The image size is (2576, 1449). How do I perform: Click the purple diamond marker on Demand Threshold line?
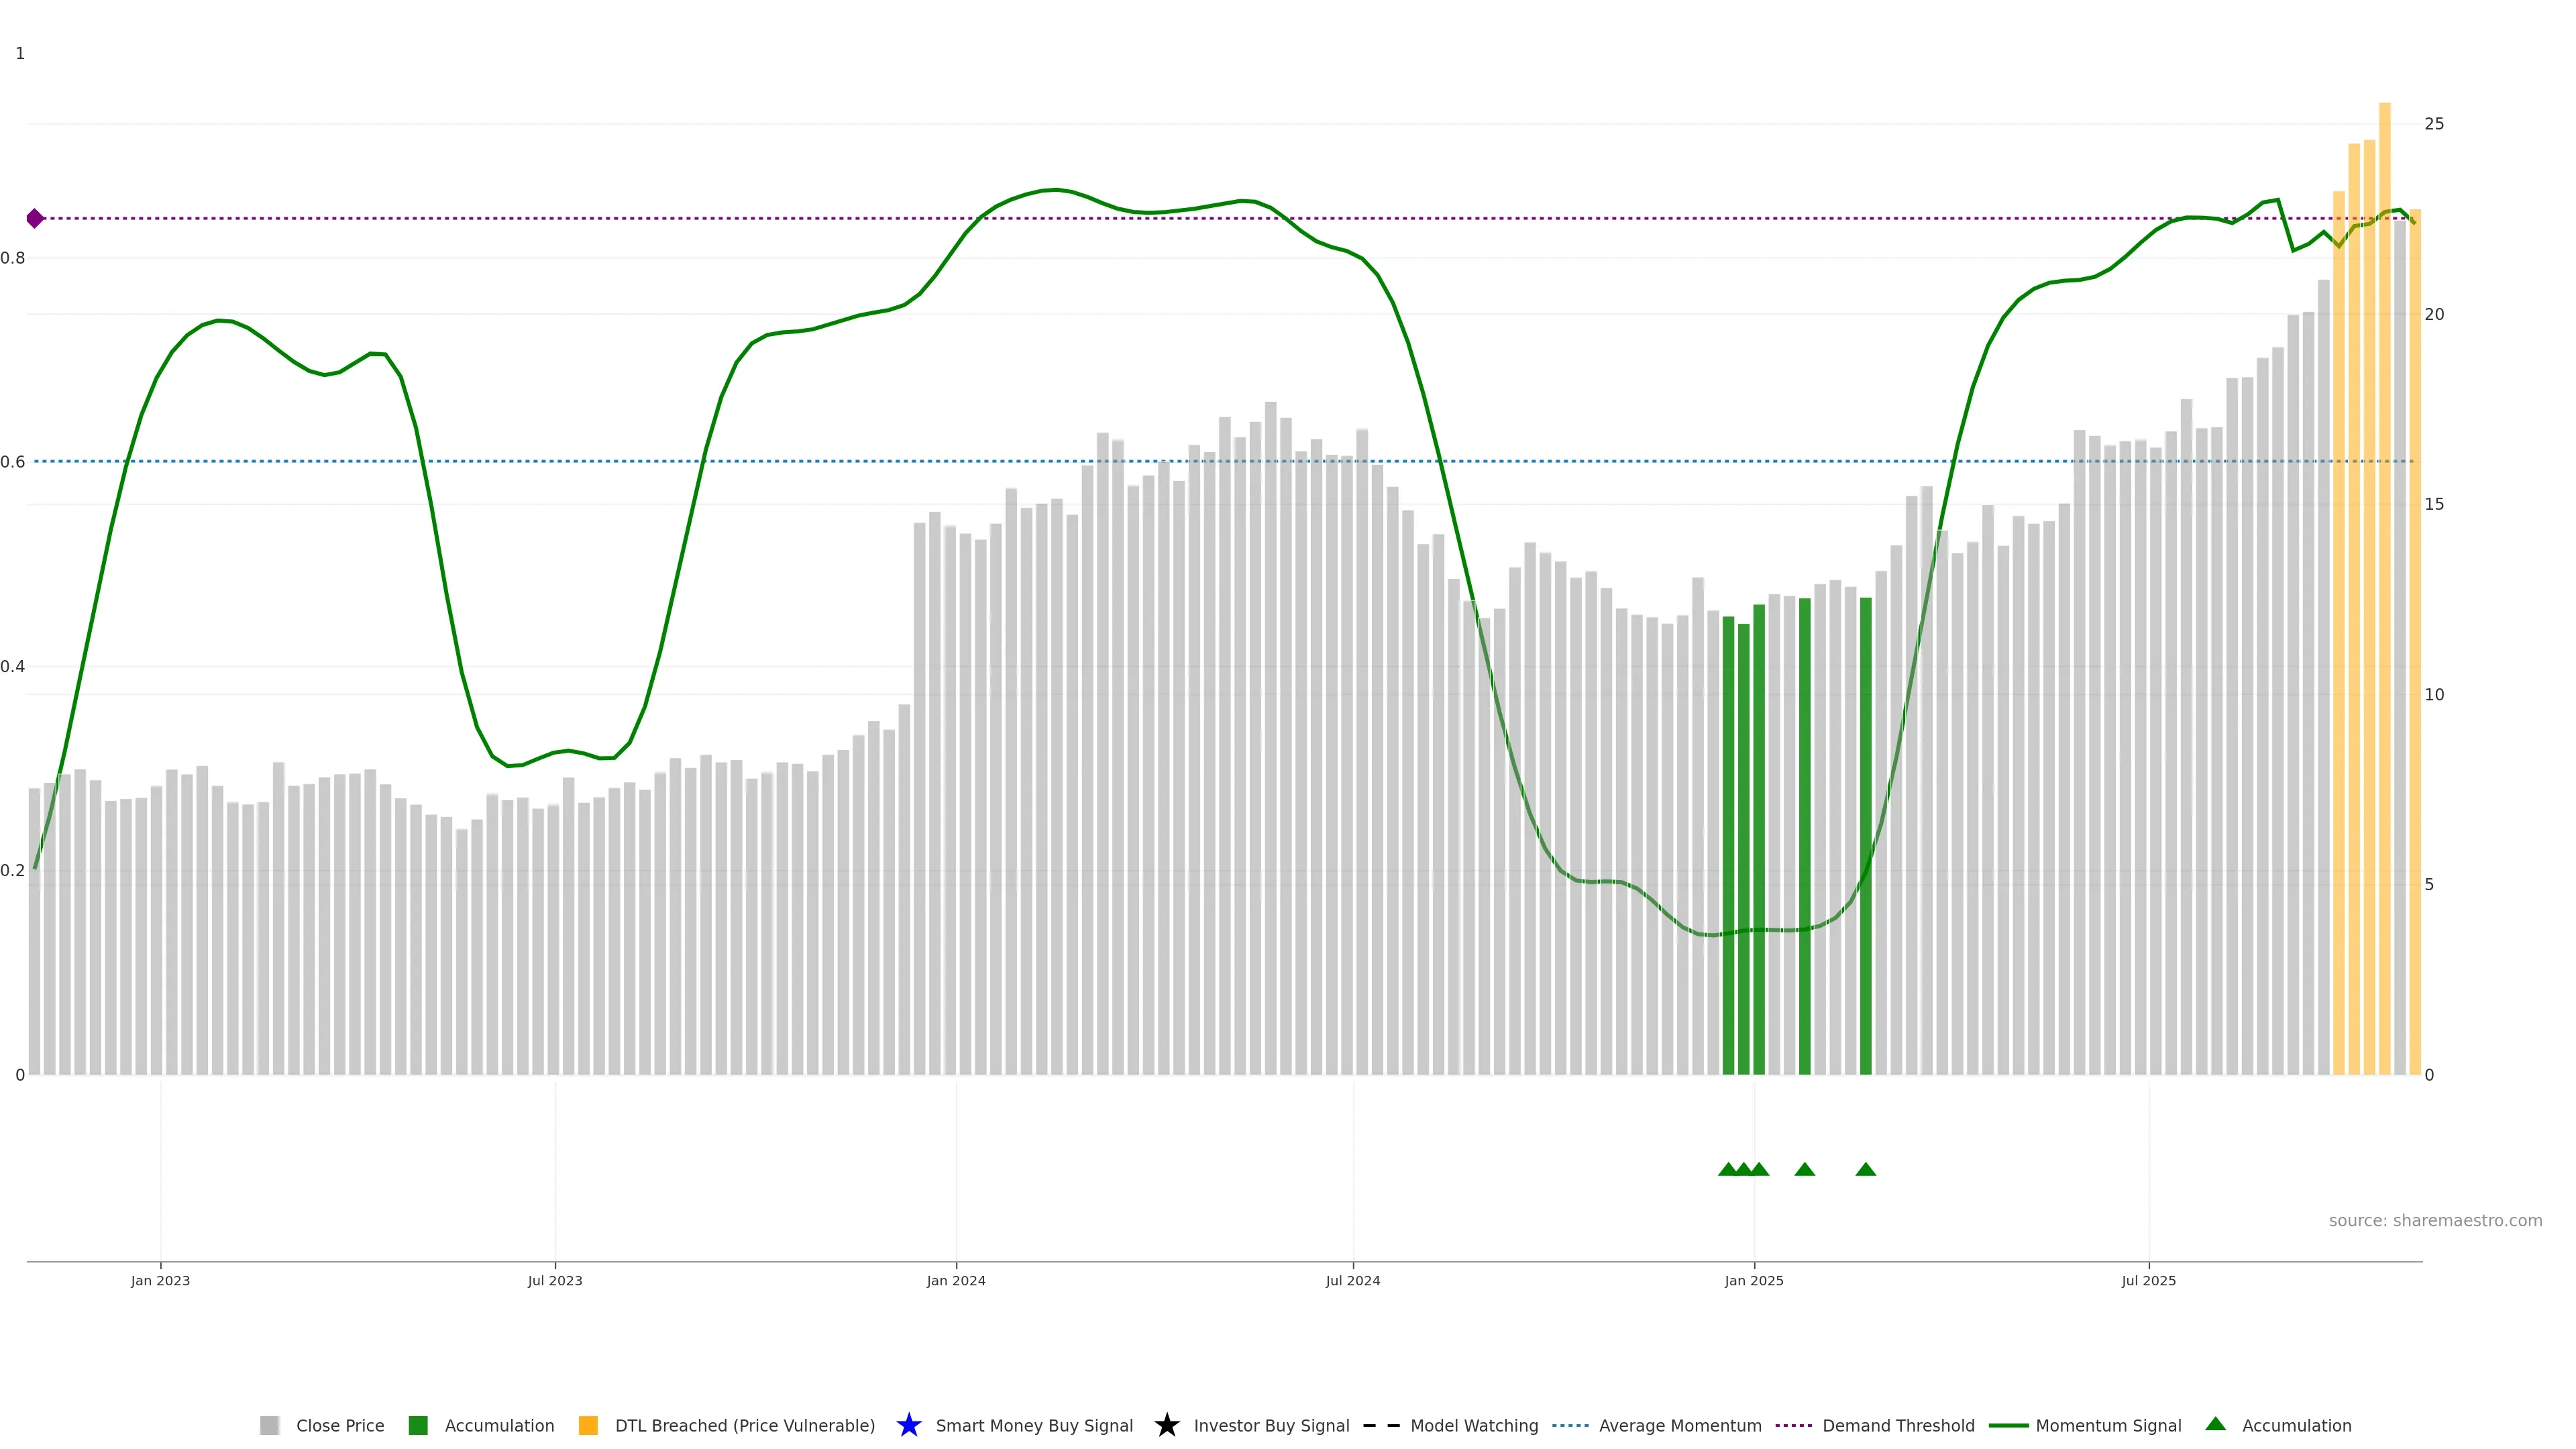point(35,218)
